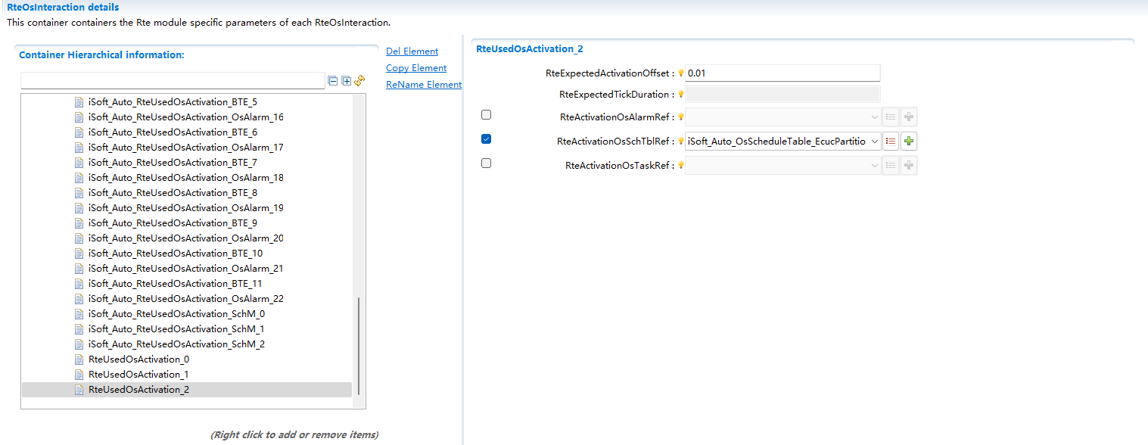This screenshot has width=1148, height=445.
Task: Click the yellow refresh arrows icon
Action: (x=360, y=81)
